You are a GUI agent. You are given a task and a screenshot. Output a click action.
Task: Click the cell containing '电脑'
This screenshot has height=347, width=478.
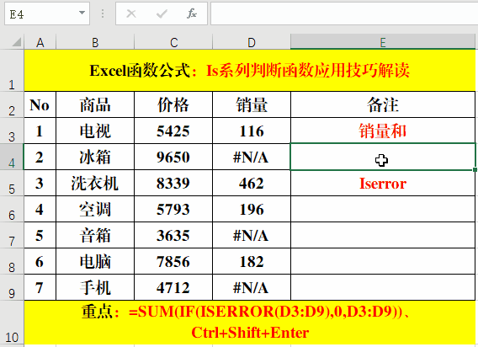(95, 261)
